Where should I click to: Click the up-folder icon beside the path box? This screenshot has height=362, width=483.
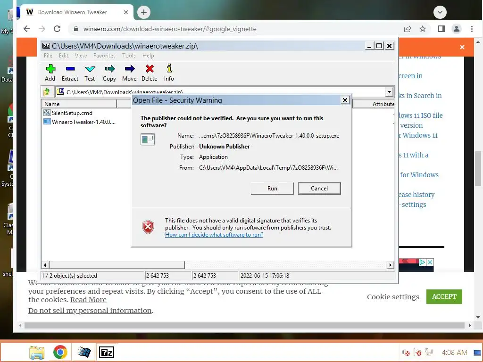[x=47, y=92]
